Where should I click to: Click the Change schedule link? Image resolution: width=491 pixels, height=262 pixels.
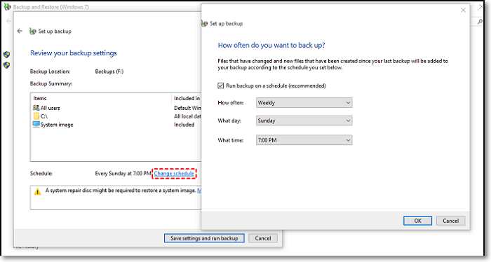(174, 174)
